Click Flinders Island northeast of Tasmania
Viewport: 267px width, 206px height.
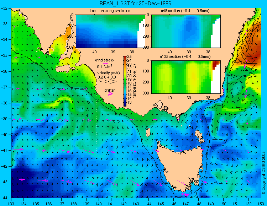pos(199,135)
